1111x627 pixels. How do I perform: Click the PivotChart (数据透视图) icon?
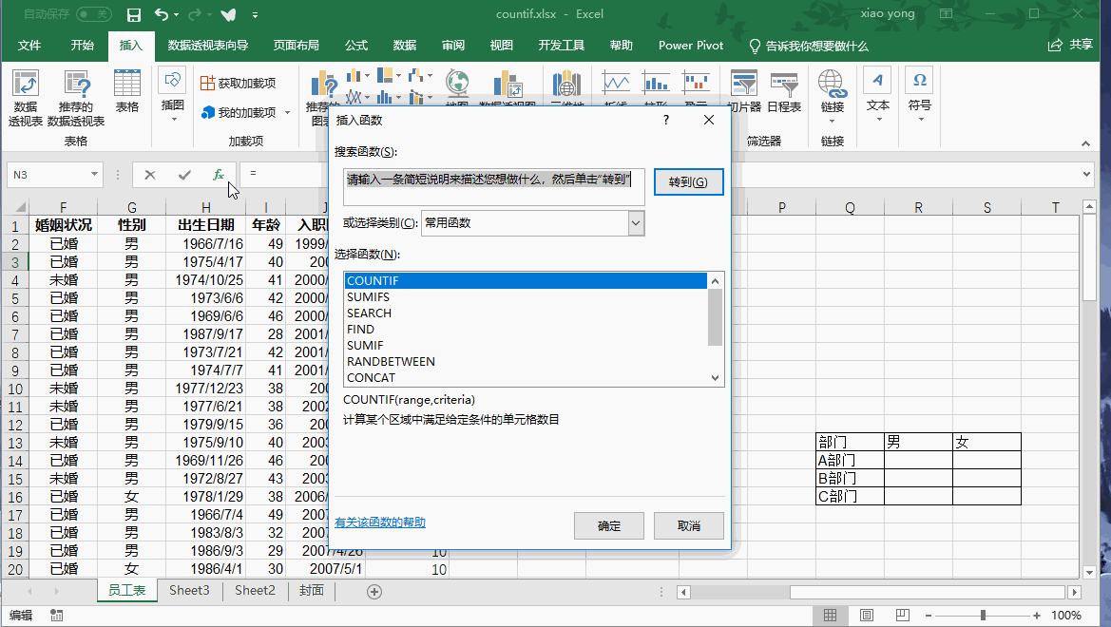click(x=508, y=85)
